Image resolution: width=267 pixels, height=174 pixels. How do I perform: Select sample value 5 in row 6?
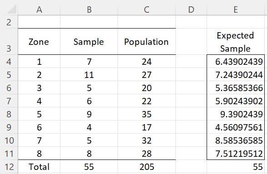(89, 88)
